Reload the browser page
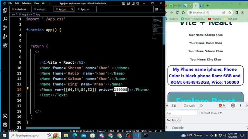This screenshot has width=248, height=139. point(177,12)
